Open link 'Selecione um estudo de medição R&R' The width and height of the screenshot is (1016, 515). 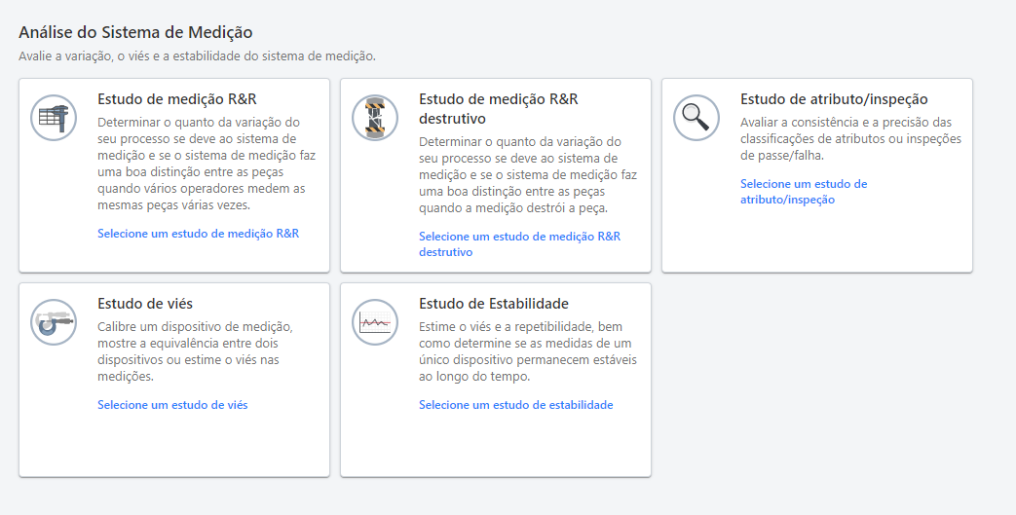click(x=198, y=234)
